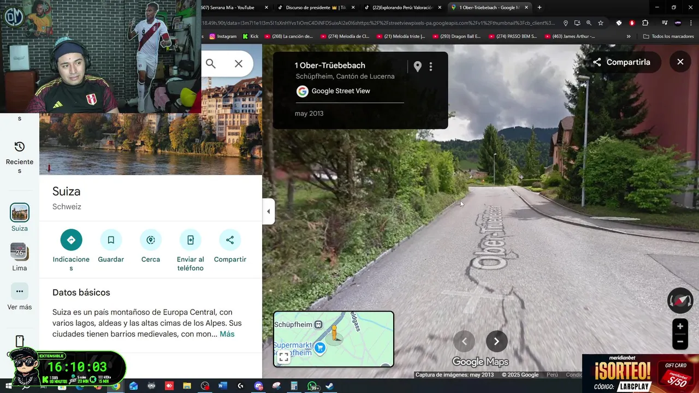The width and height of the screenshot is (699, 393).
Task: Open La canción de... bookmark
Action: (289, 37)
